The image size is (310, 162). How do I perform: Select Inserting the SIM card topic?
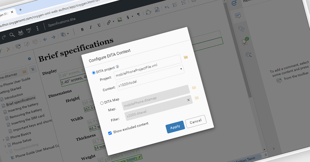[x=28, y=119]
